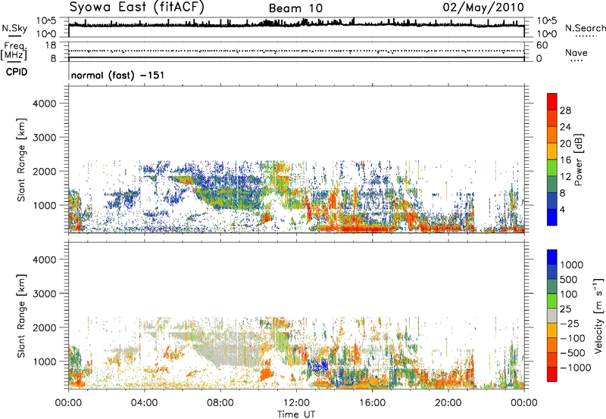Click the date '02/May/2010'

click(483, 7)
